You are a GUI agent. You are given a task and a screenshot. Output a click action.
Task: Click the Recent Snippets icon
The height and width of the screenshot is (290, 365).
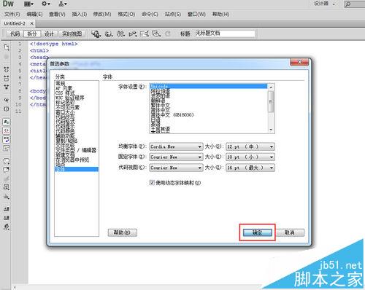(7, 187)
